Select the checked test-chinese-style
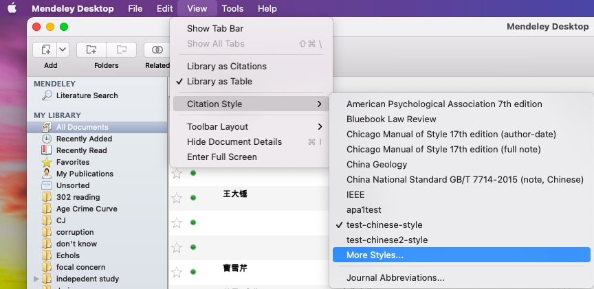The width and height of the screenshot is (594, 289). coord(461,224)
